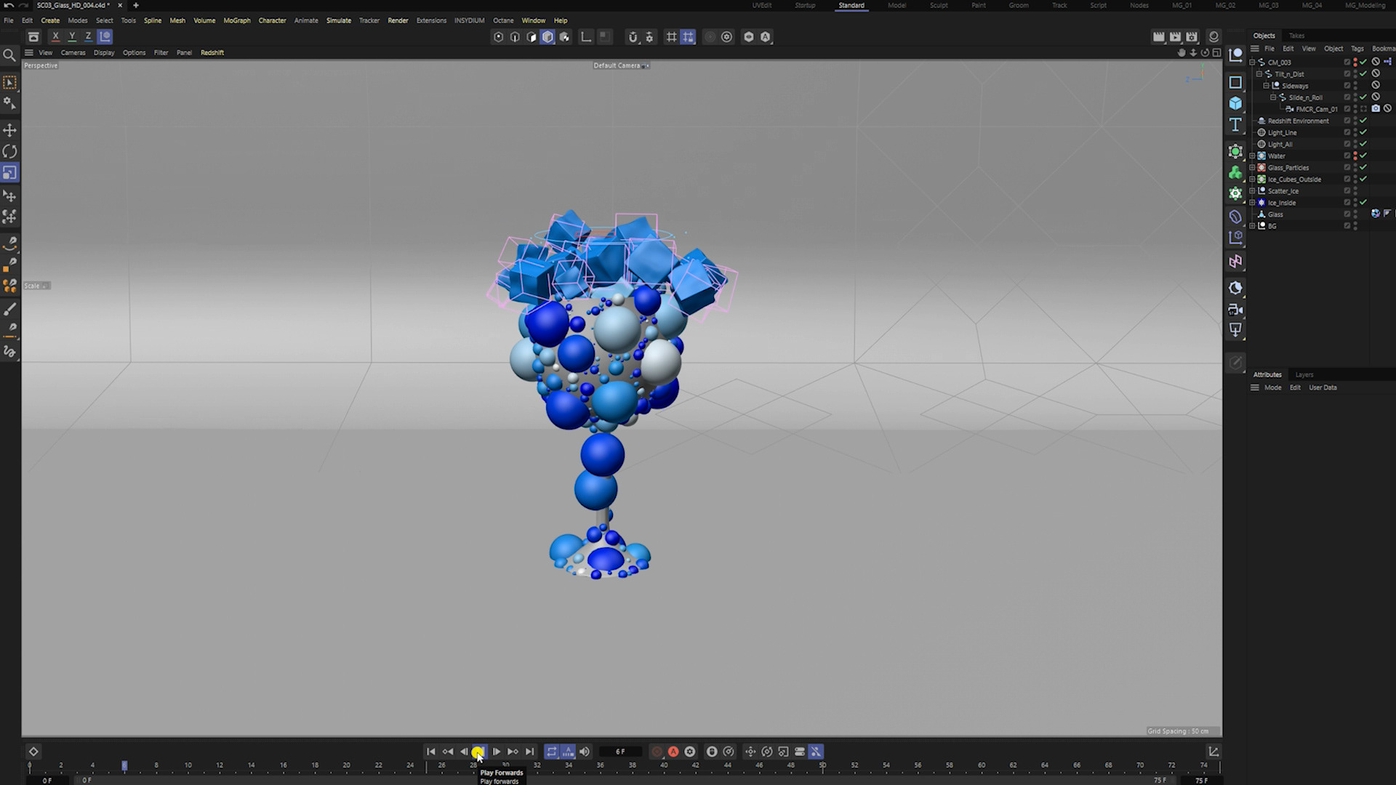Toggle timeline sound speaker icon
The height and width of the screenshot is (785, 1396).
[585, 752]
